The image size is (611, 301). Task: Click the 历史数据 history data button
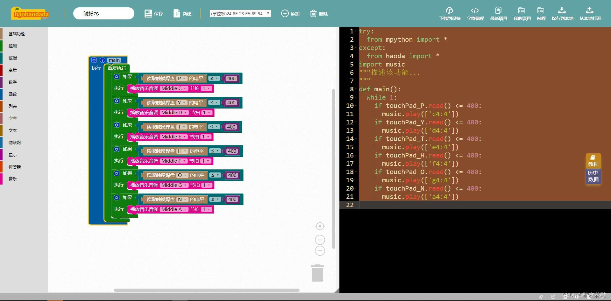(x=593, y=176)
